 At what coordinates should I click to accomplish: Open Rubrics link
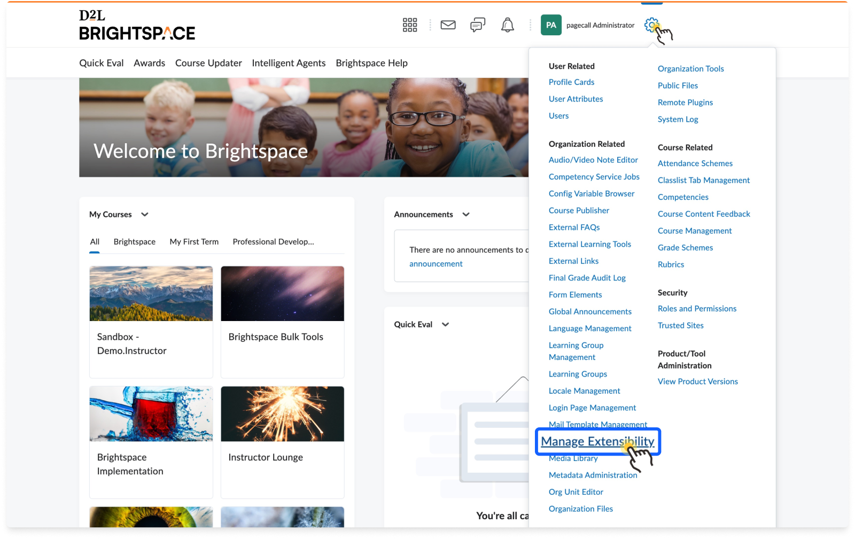[x=671, y=265]
